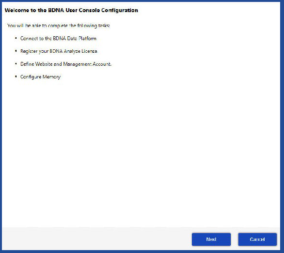Click the Next button

pos(211,239)
